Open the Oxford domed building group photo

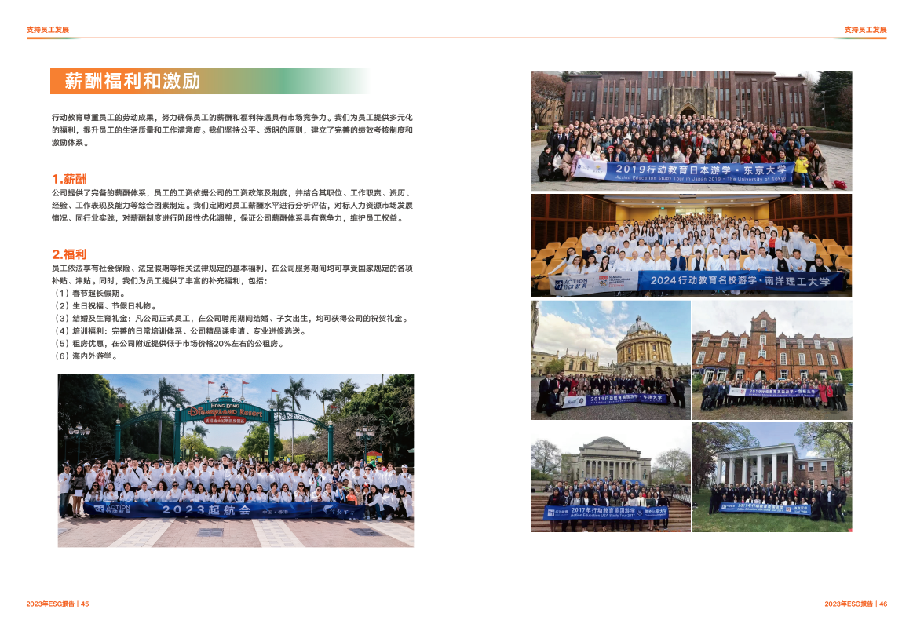[610, 359]
